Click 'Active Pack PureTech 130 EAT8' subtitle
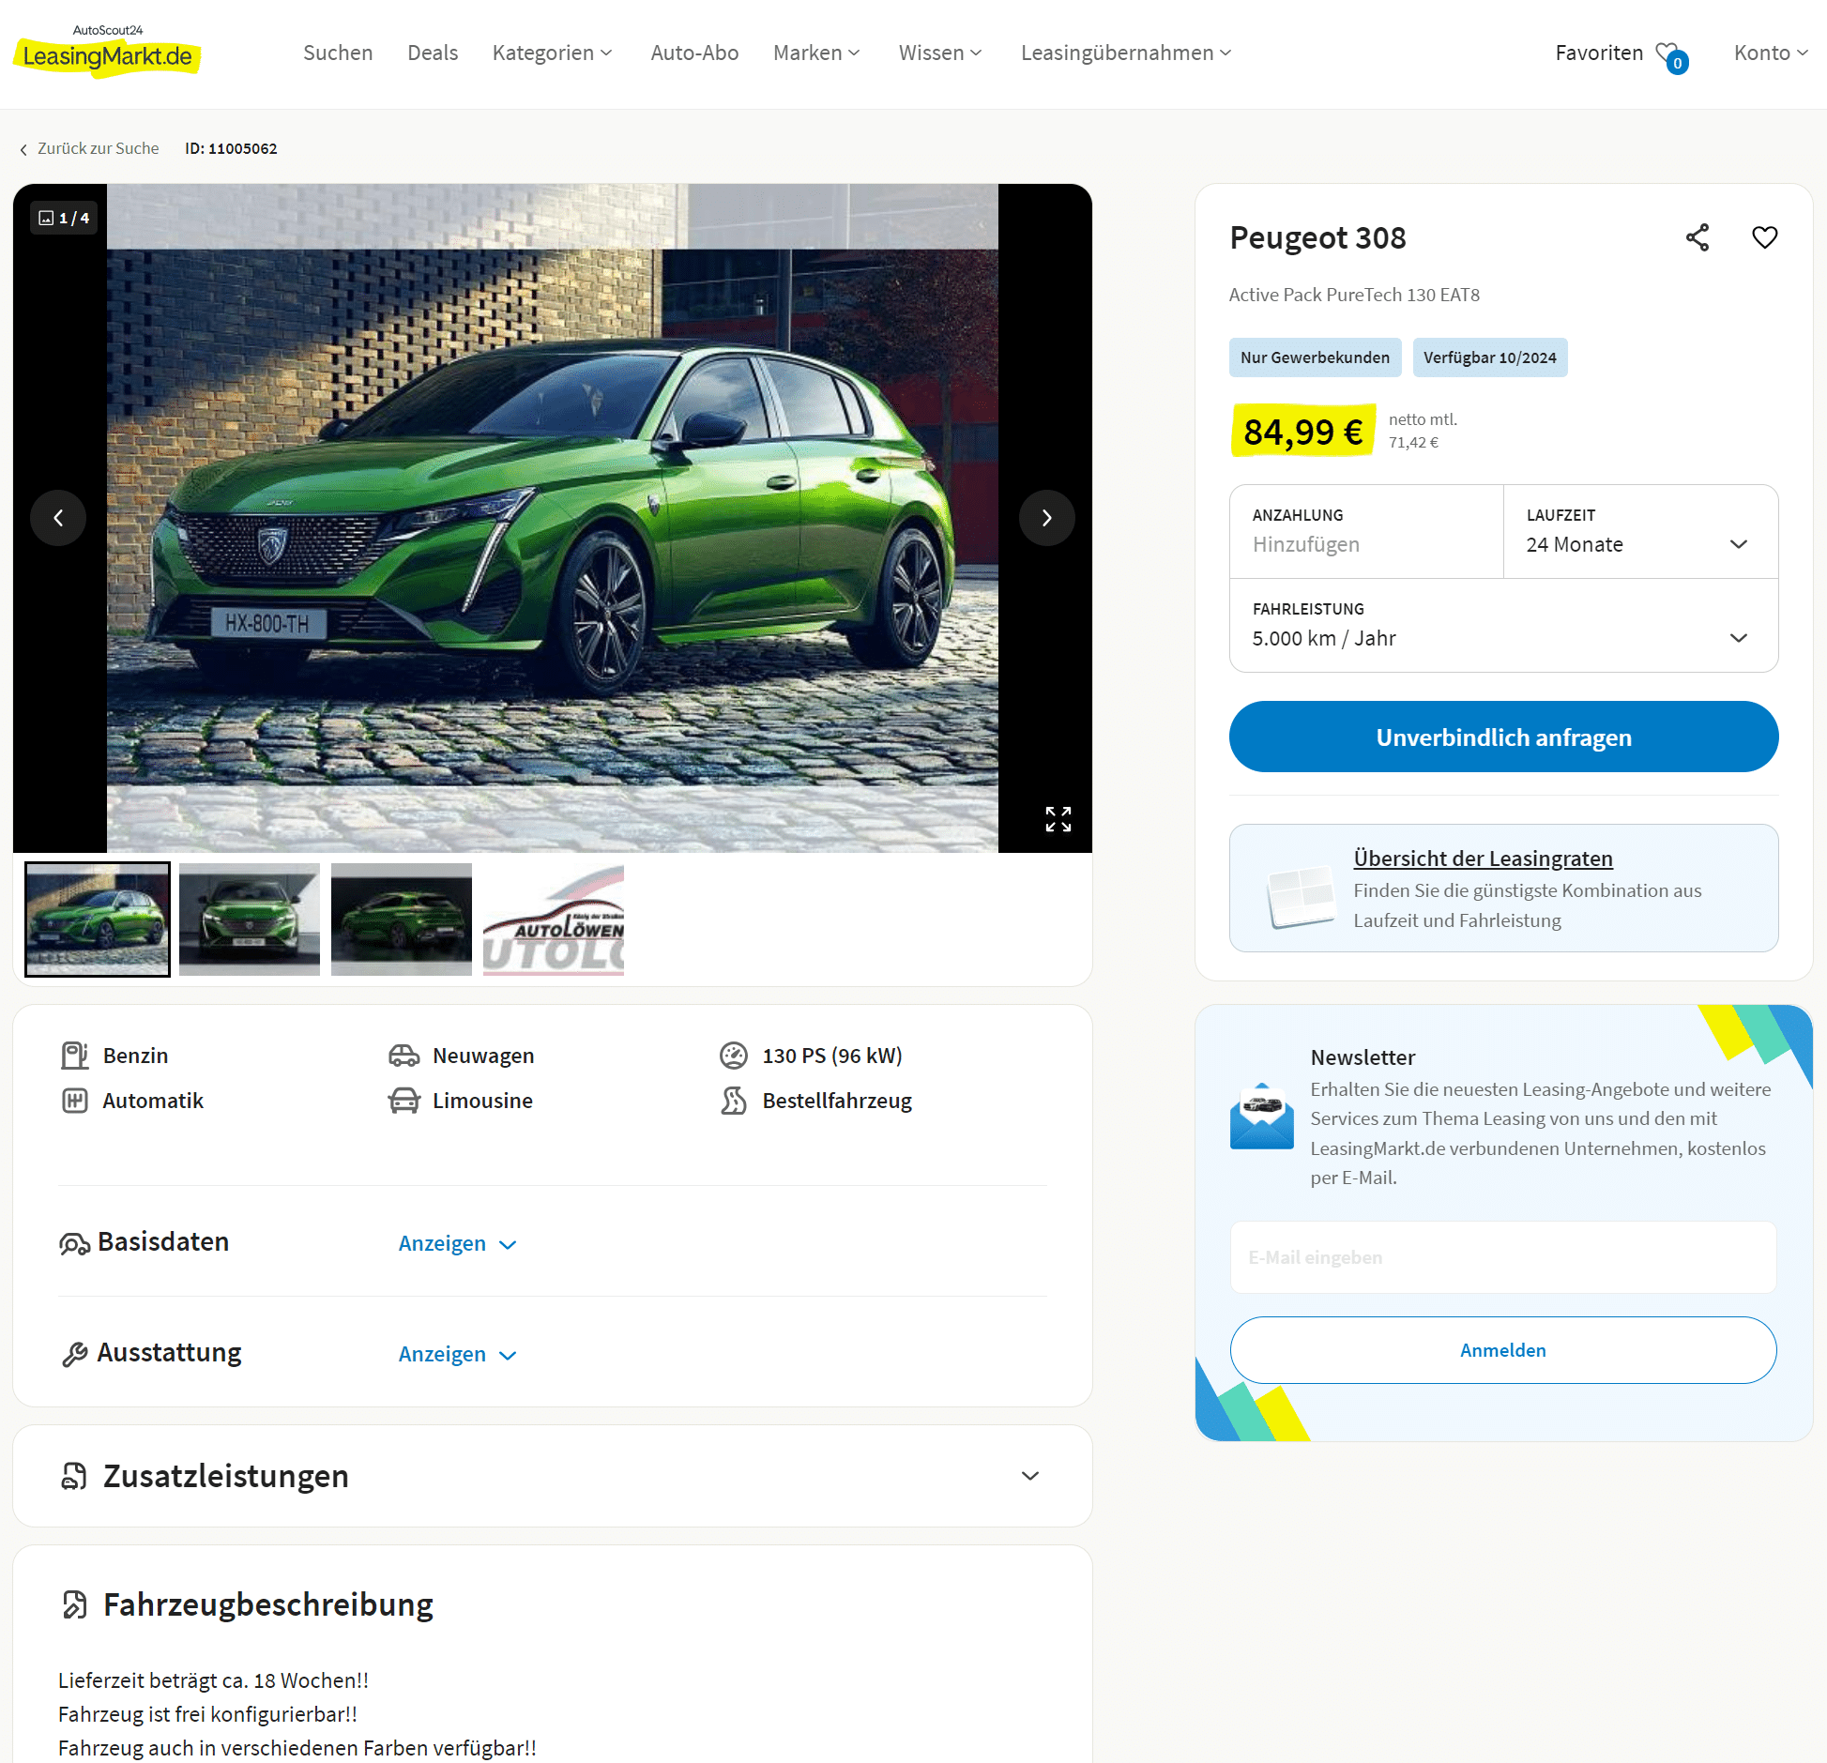The image size is (1827, 1763). pos(1354,295)
